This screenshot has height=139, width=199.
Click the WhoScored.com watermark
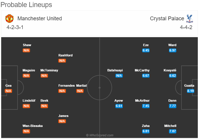tap(99, 135)
